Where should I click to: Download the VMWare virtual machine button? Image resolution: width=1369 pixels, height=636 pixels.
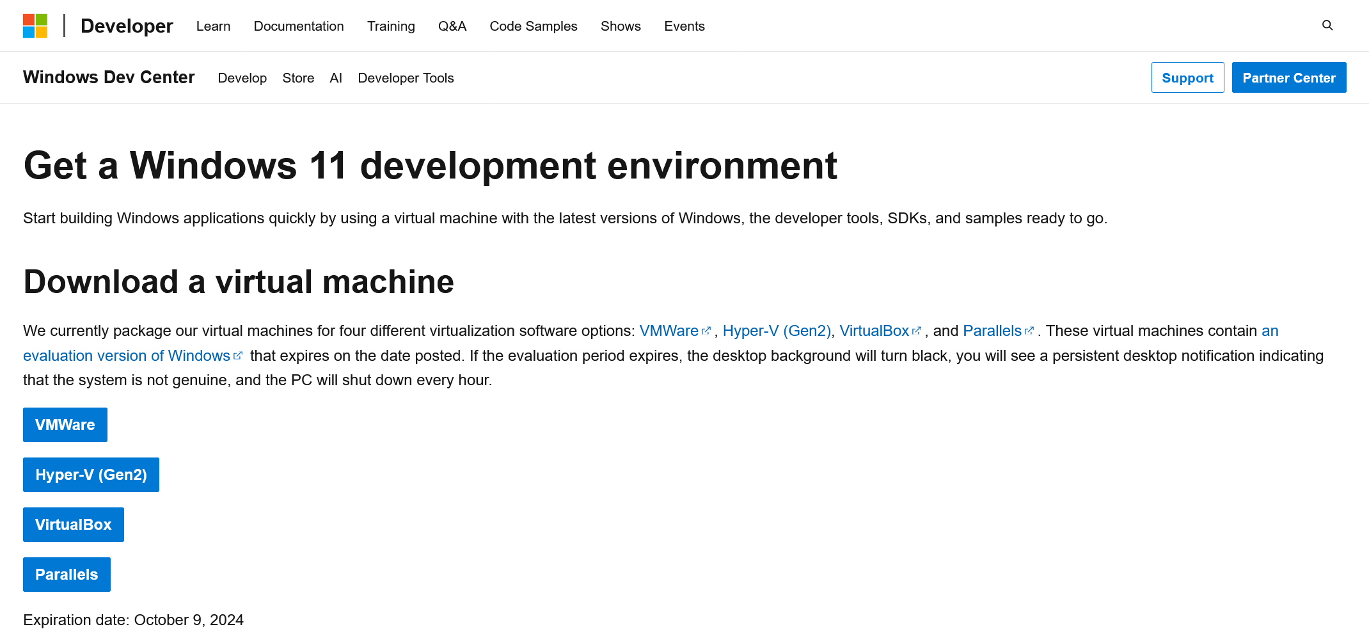[x=65, y=425]
